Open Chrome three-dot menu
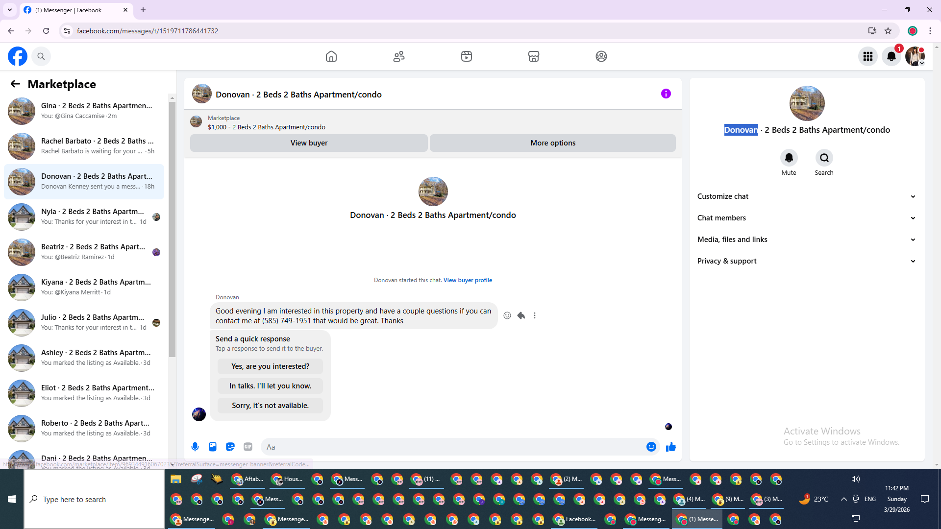Screen dimensions: 941x529 click(x=930, y=31)
